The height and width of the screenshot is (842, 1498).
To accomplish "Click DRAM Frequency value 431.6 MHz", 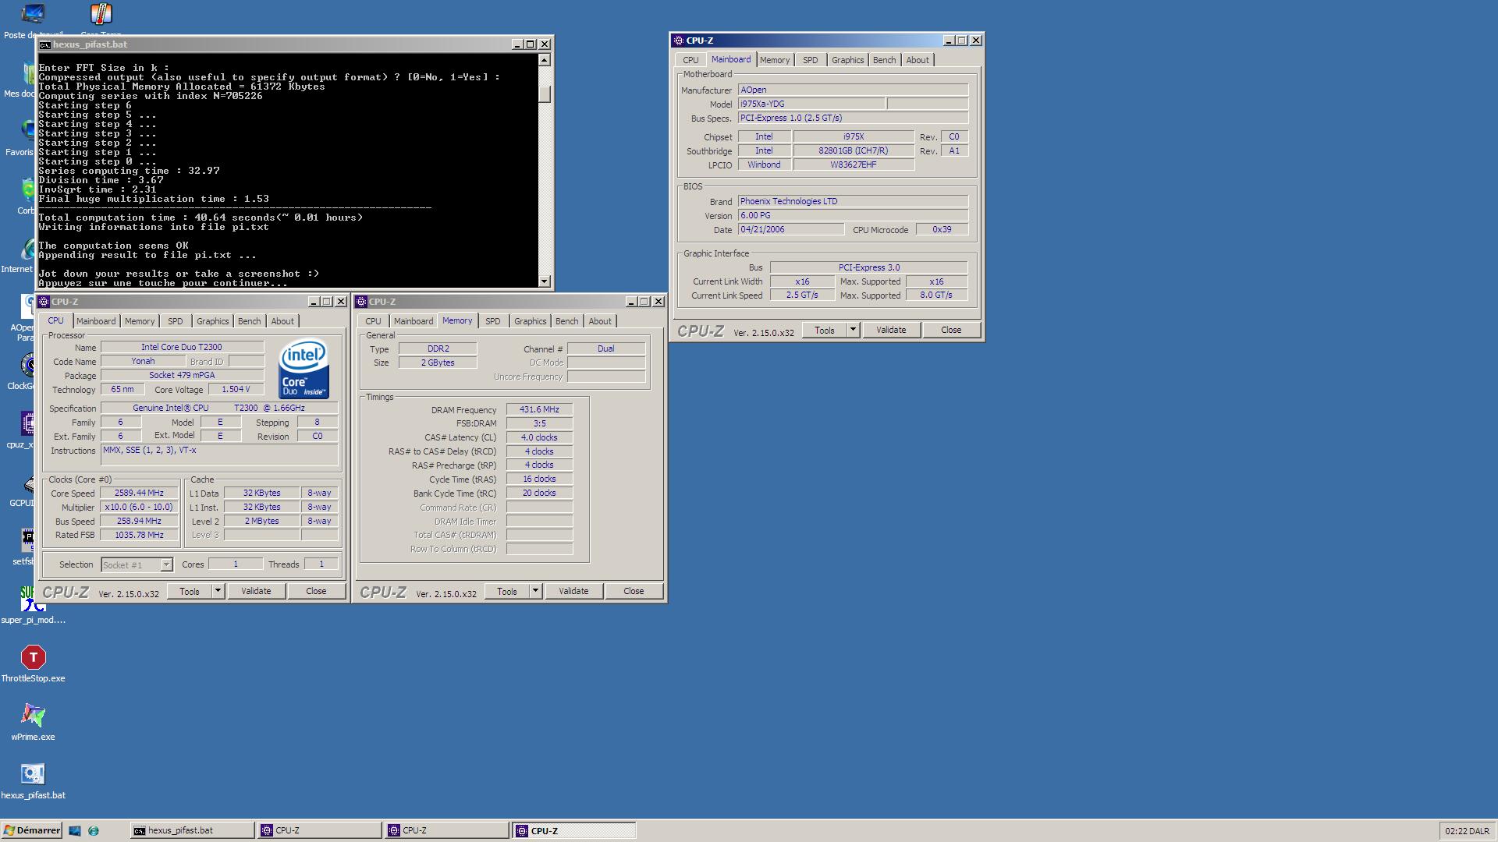I will (x=539, y=409).
